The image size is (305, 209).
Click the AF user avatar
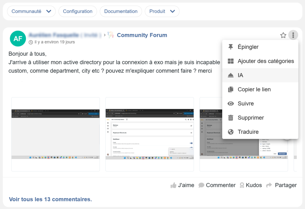(18, 39)
